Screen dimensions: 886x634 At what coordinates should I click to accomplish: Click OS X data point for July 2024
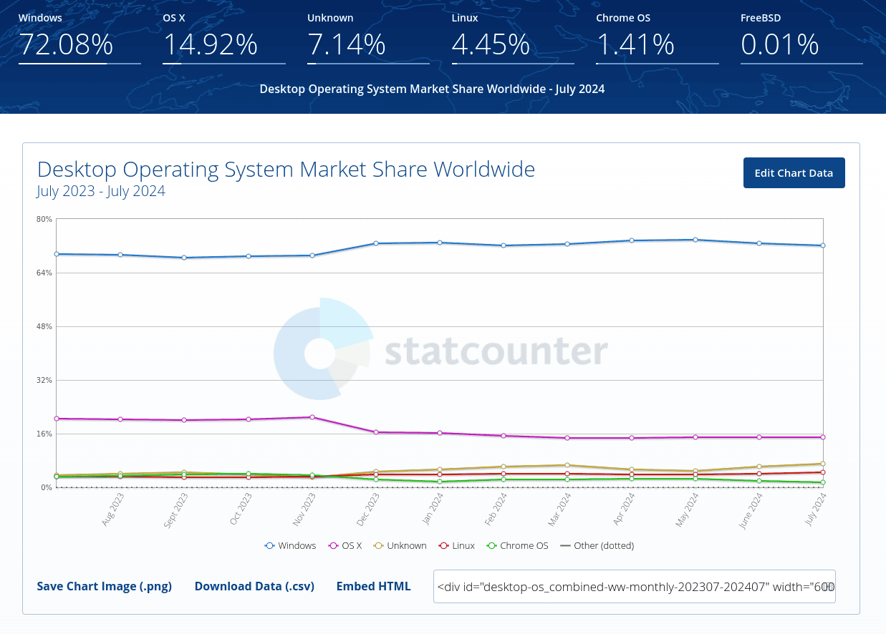823,437
